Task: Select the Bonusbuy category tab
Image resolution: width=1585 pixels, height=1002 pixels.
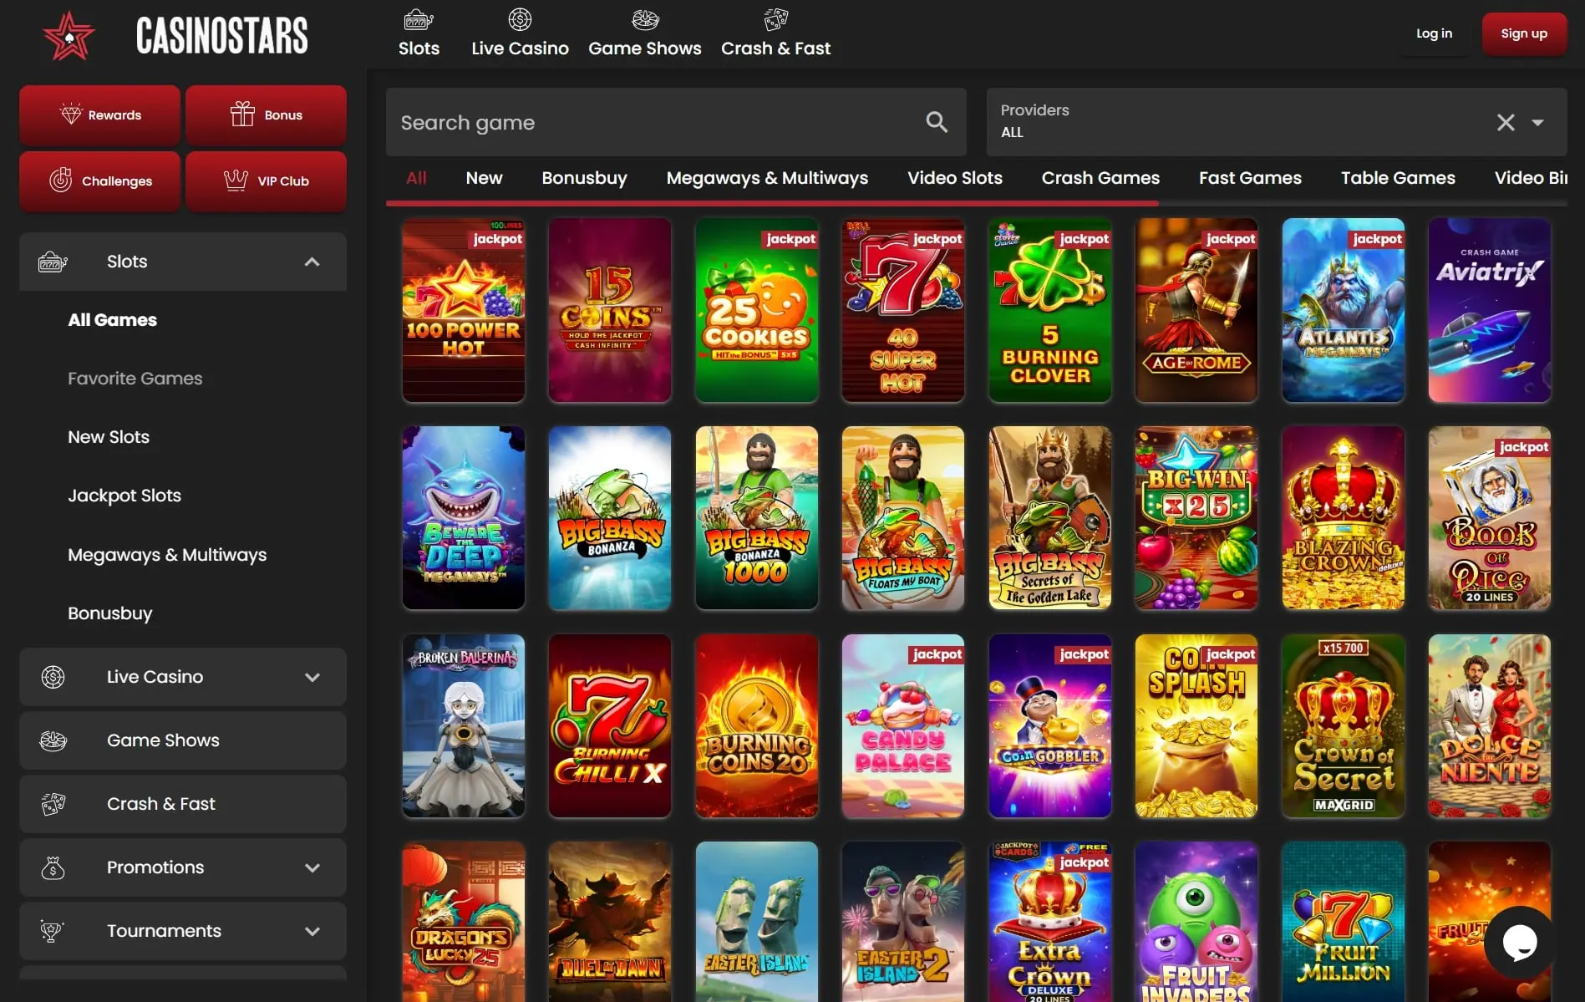Action: click(584, 178)
